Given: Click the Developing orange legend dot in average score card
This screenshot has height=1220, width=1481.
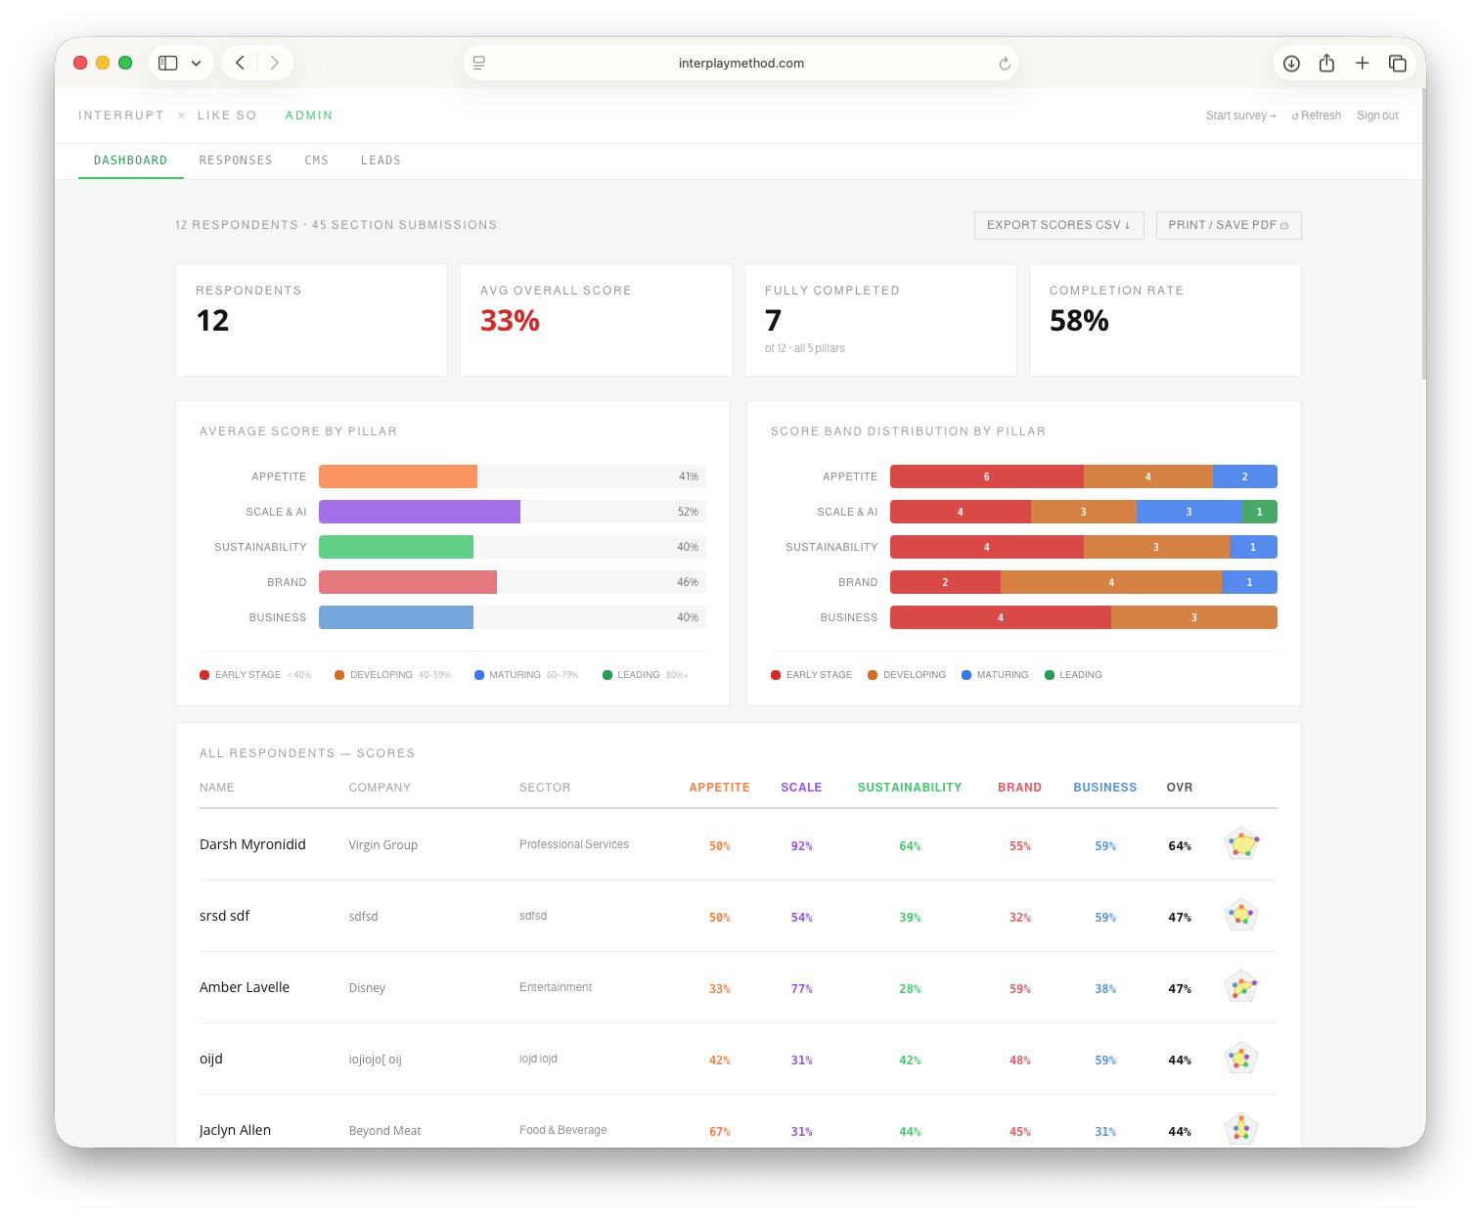Looking at the screenshot, I should click(x=339, y=675).
